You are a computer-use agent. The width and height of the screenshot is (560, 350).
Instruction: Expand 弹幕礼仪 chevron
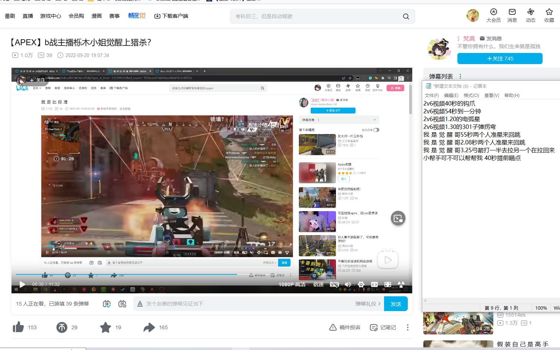click(x=379, y=304)
